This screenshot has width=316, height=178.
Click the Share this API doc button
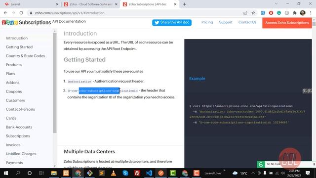pos(172,22)
